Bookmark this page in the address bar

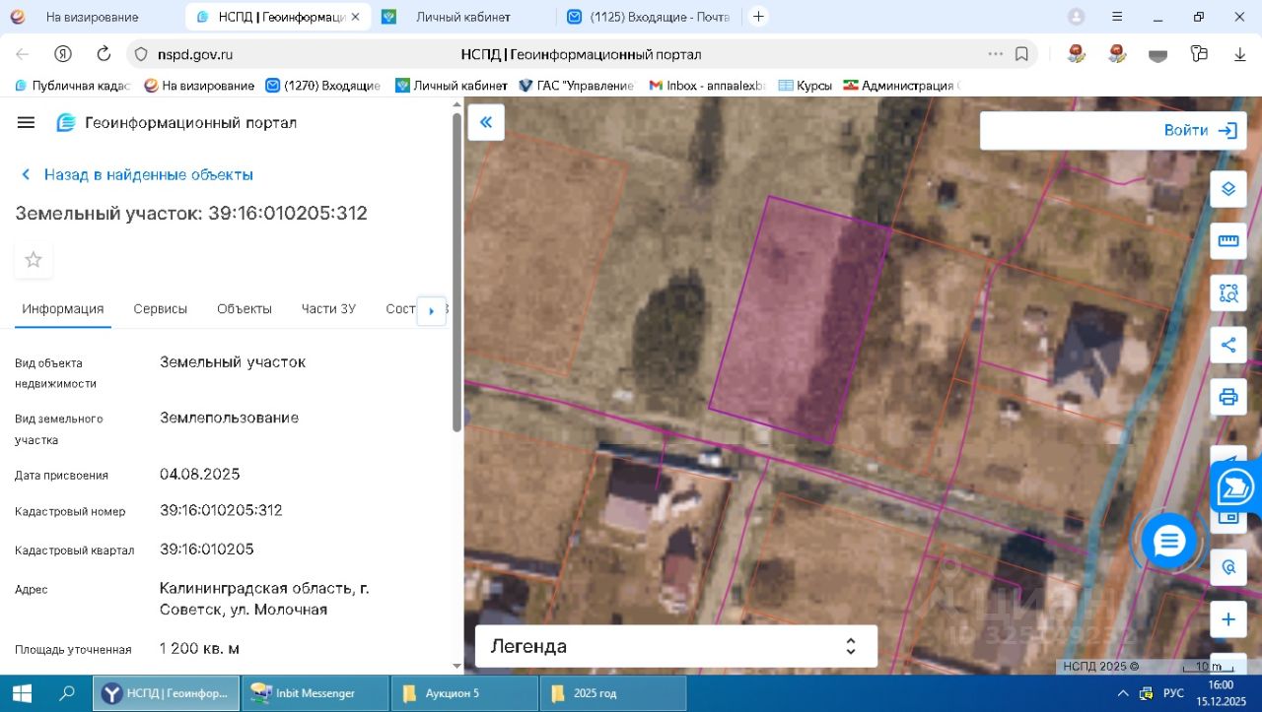1022,54
